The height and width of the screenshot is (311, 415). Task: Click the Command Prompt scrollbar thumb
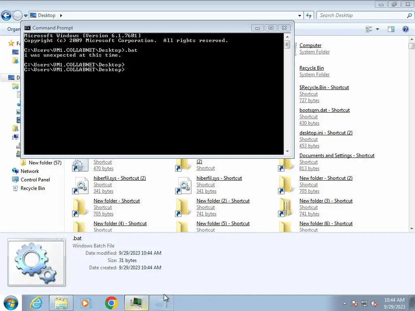pos(287,45)
